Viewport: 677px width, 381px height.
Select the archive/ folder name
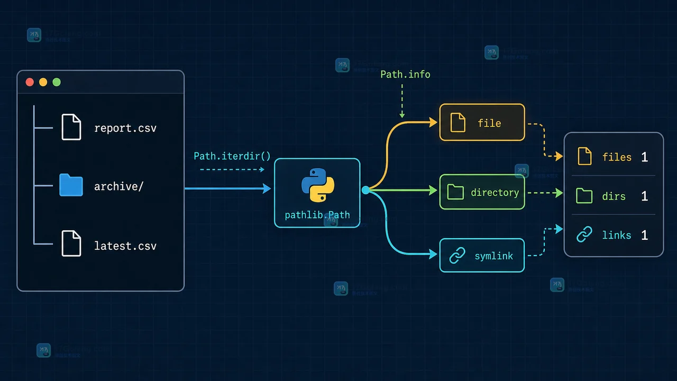coord(118,186)
